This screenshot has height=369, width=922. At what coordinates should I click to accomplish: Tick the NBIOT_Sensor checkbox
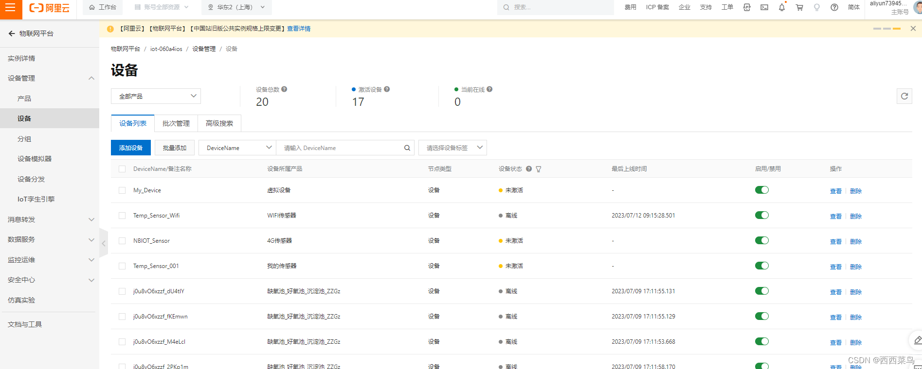click(x=122, y=241)
